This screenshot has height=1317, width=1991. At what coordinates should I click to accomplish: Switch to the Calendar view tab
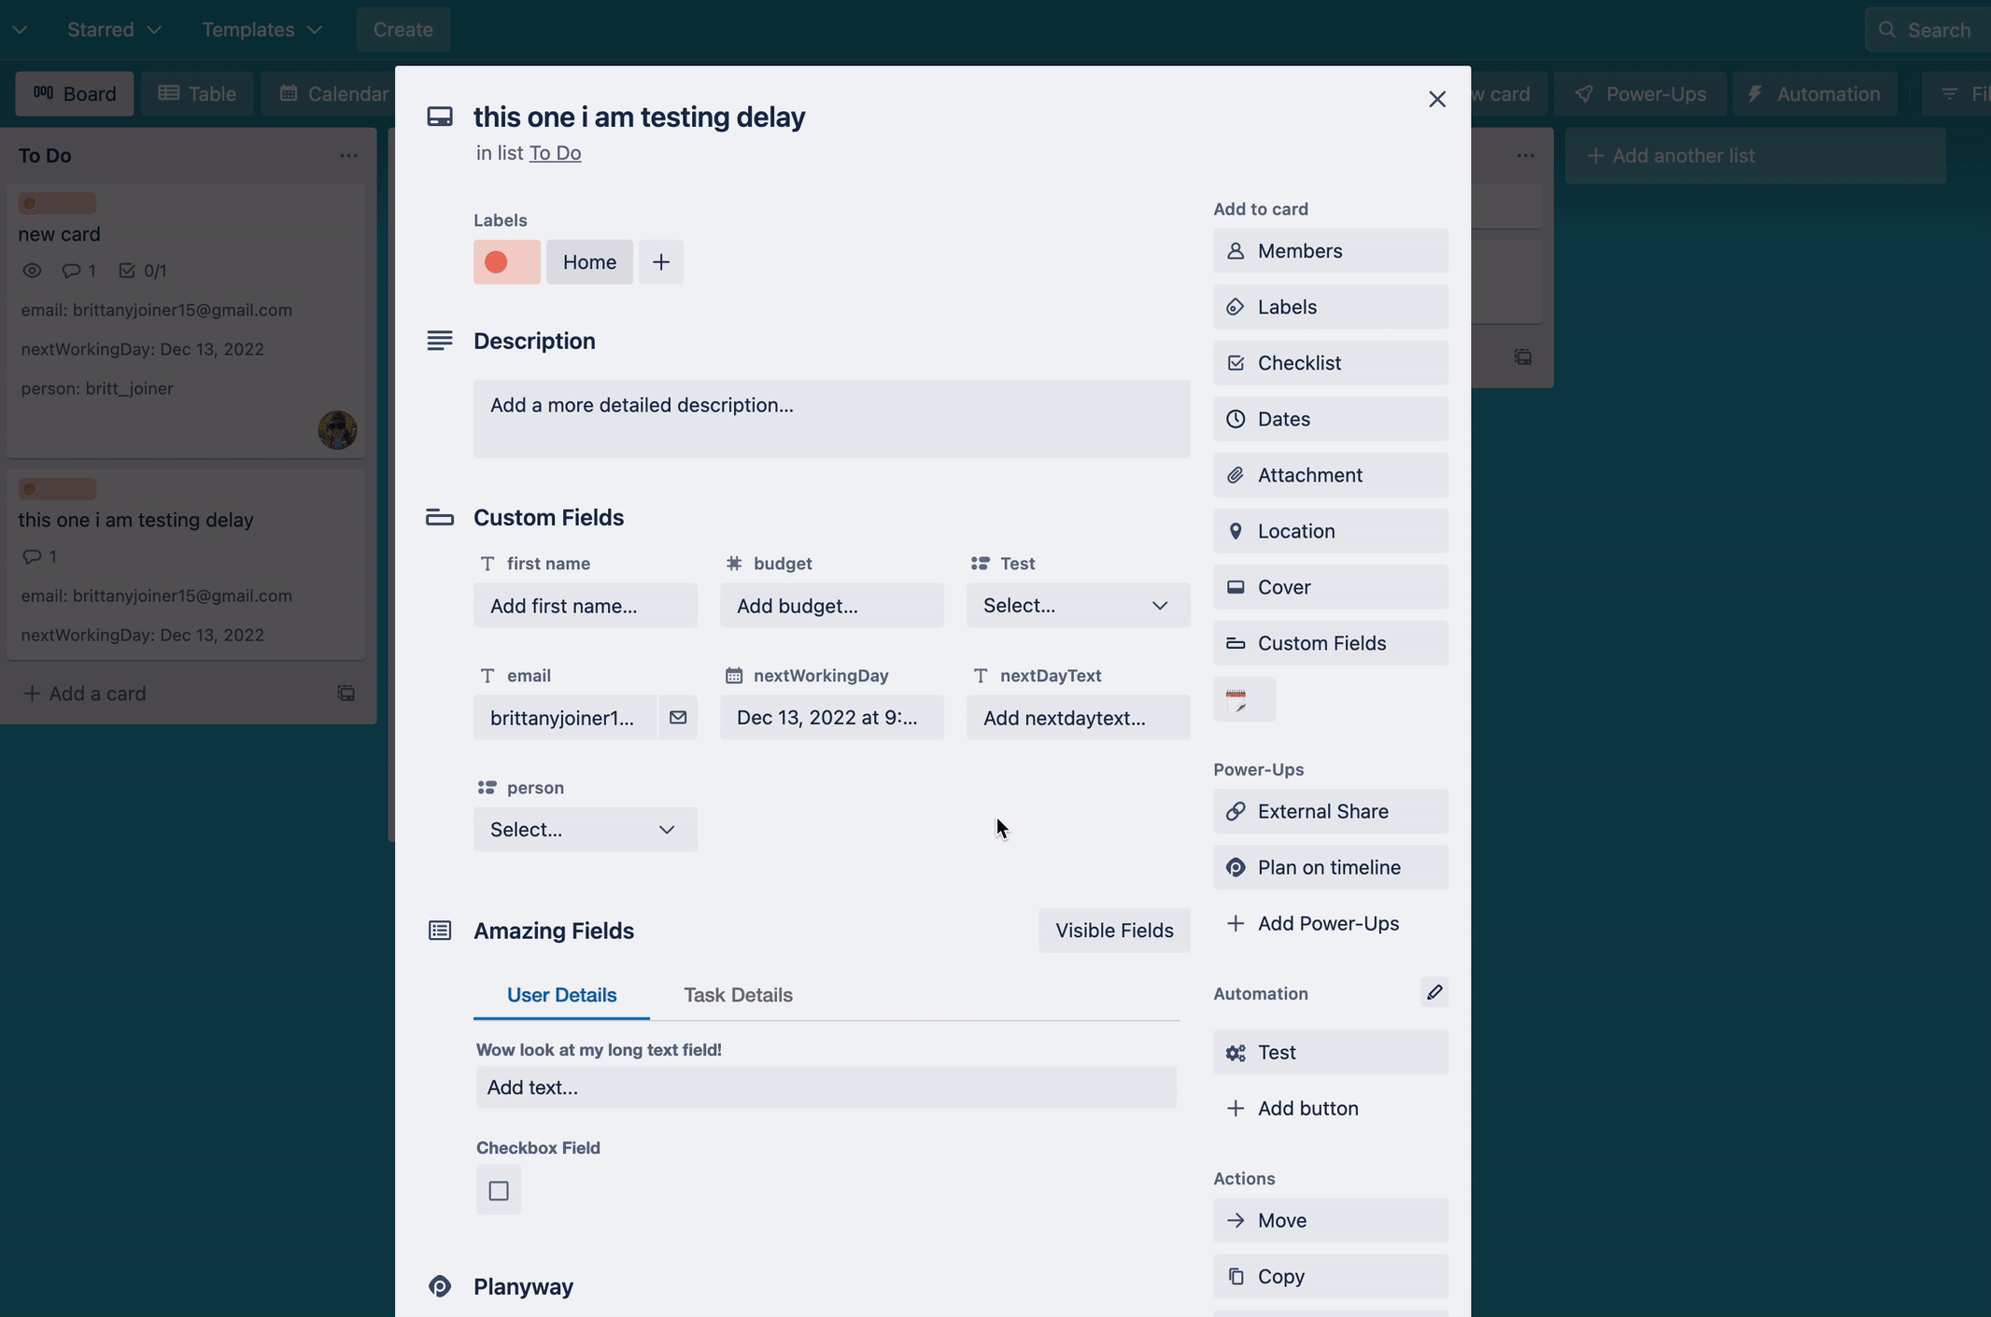pos(329,94)
